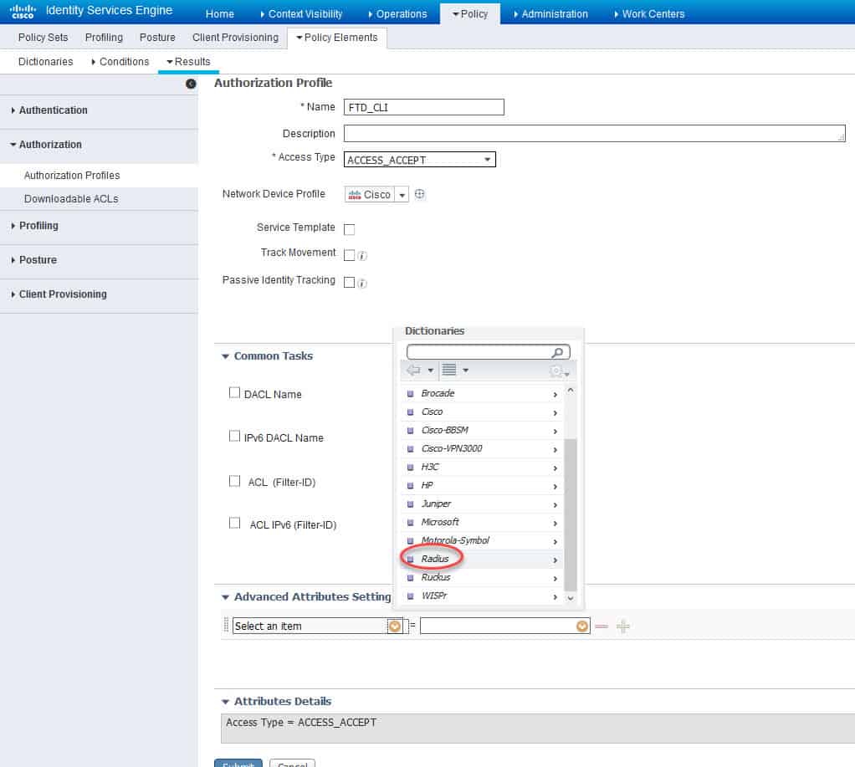The height and width of the screenshot is (767, 855).
Task: Open Network Device Profile Cisco dropdown
Action: 402,195
